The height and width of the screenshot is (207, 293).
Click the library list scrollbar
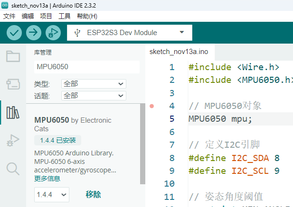pos(142,144)
